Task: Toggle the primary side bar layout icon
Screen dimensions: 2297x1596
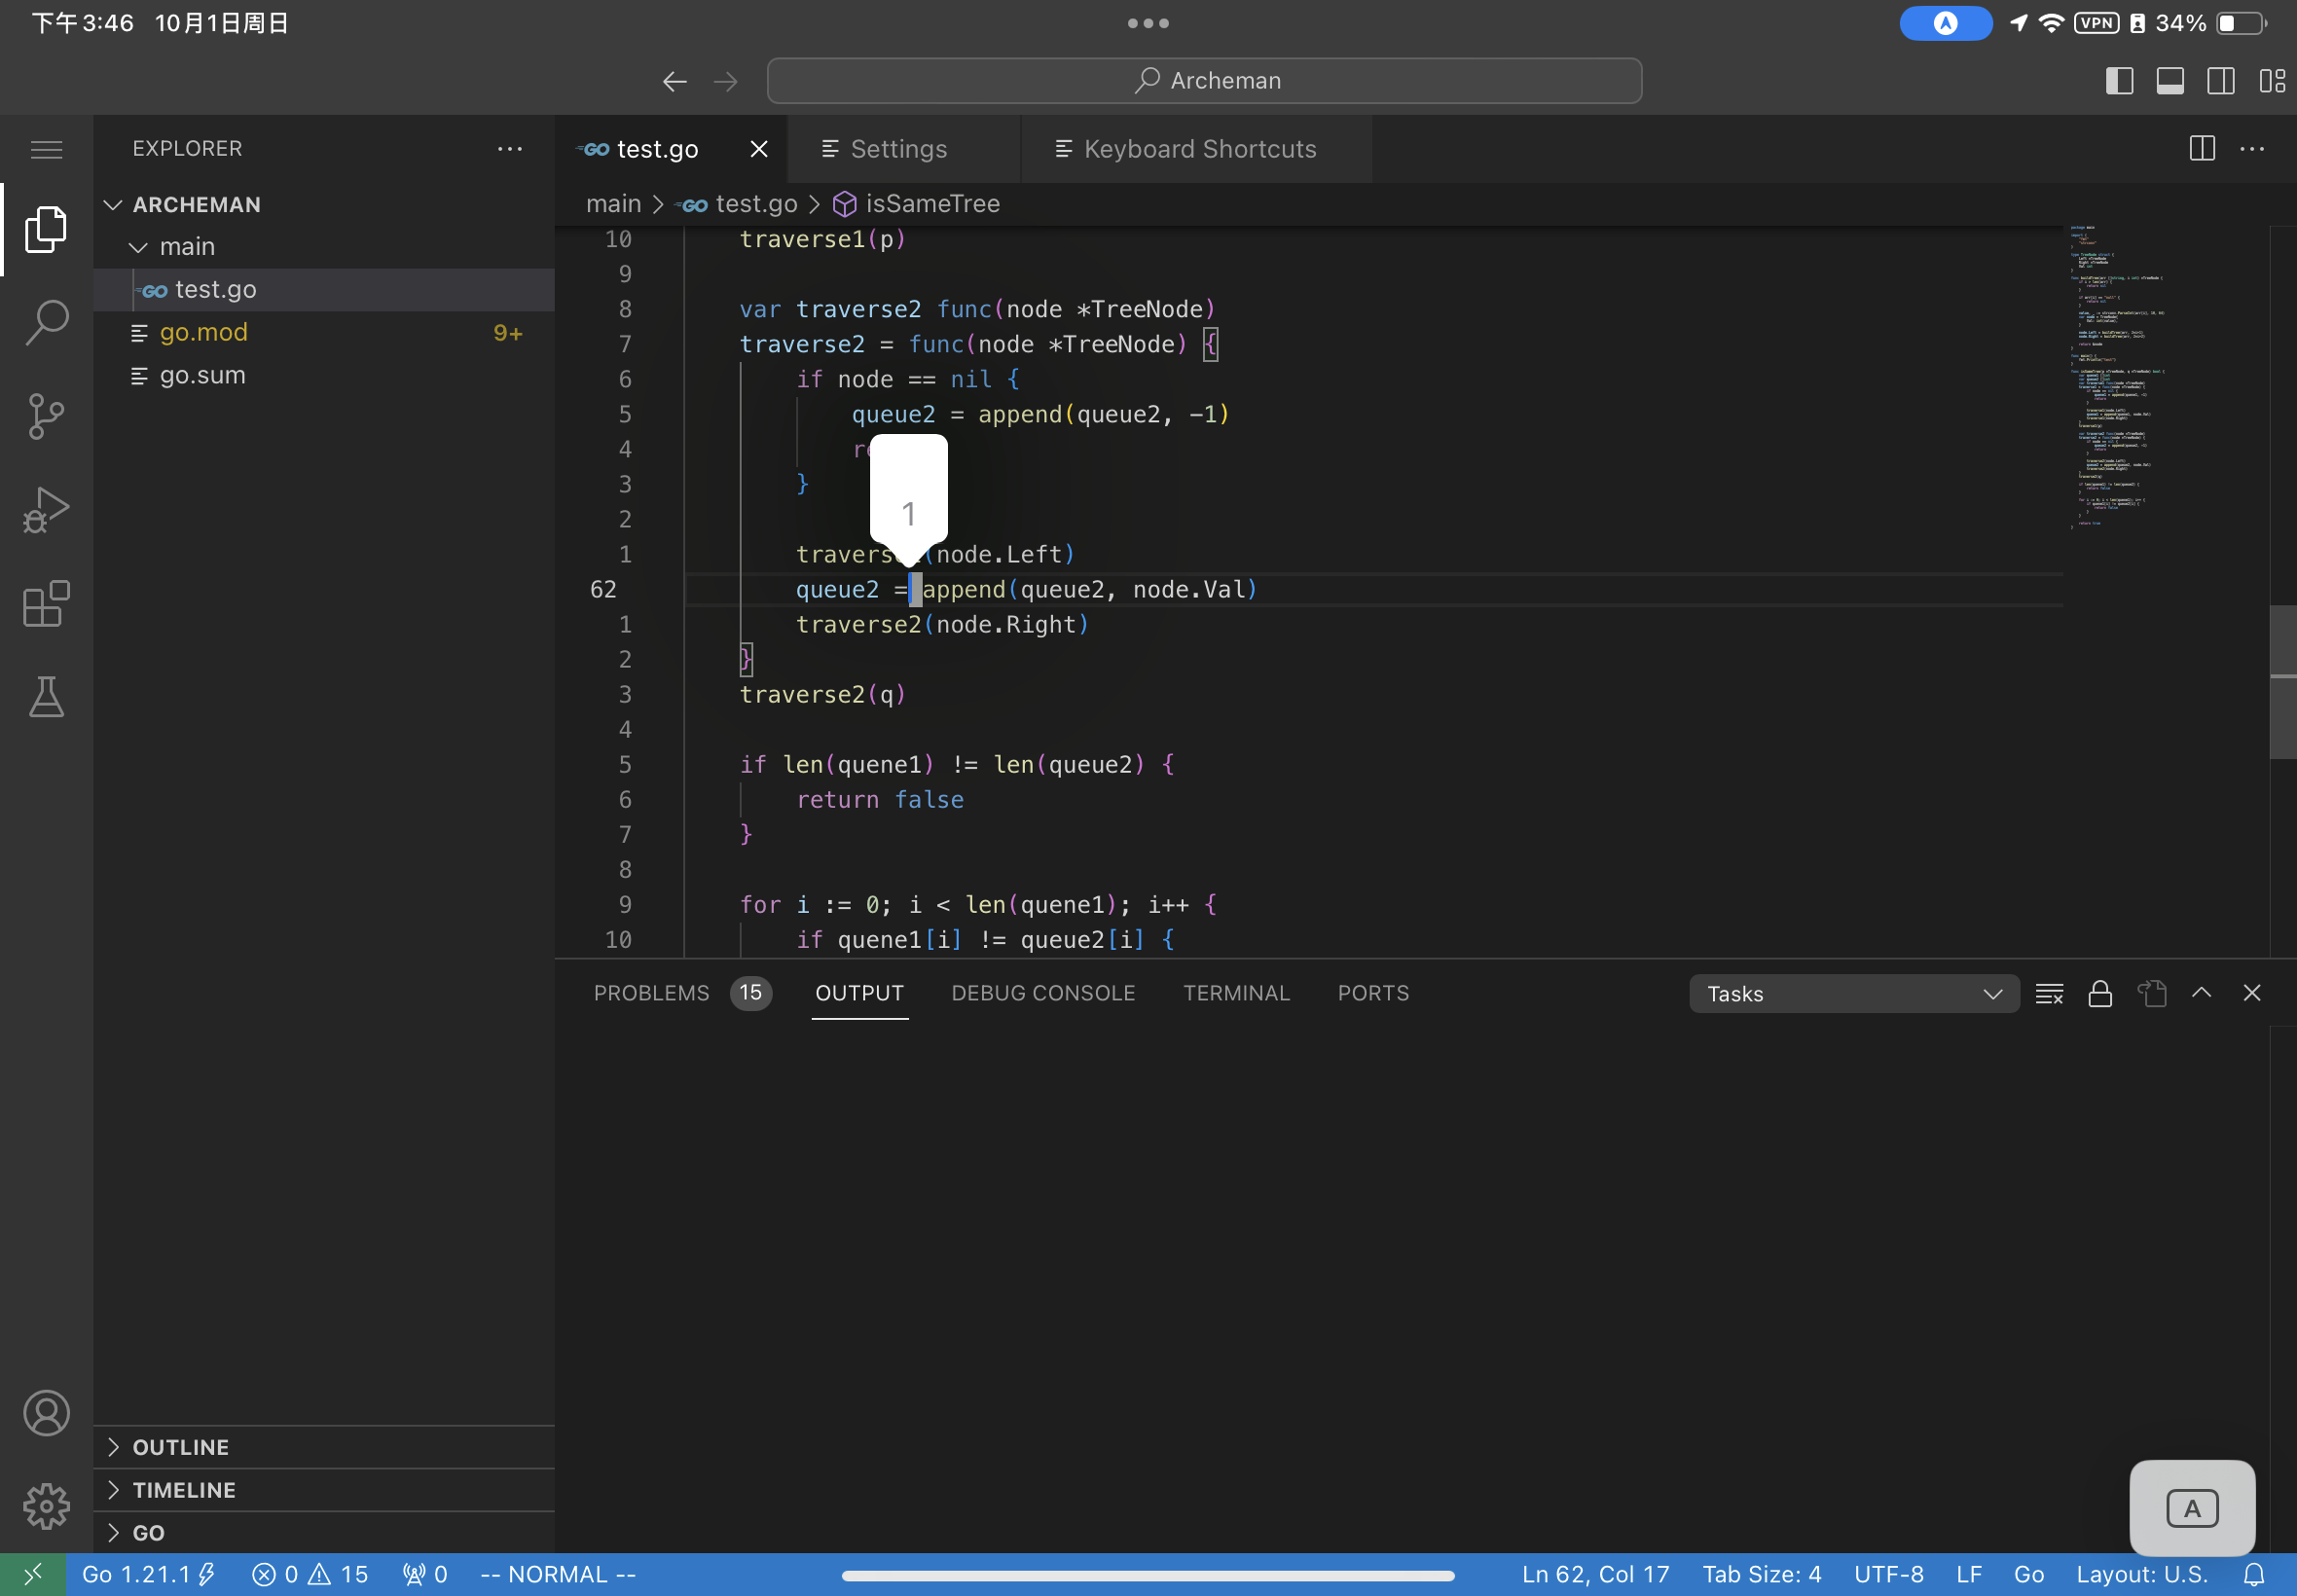Action: [2119, 81]
